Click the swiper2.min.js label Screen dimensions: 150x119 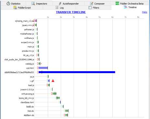[27, 42]
